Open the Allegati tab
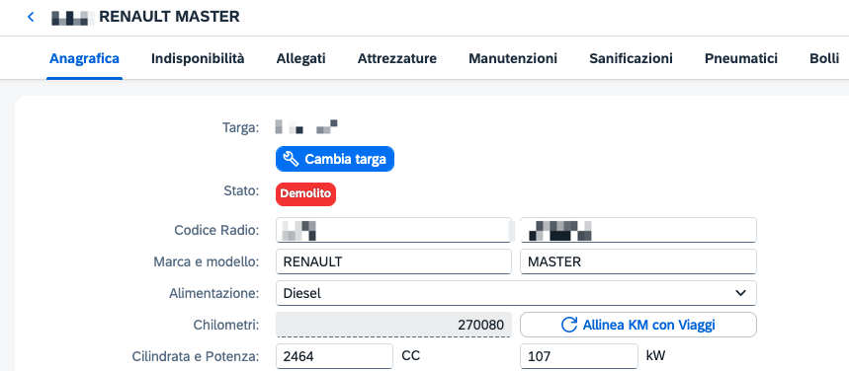Viewport: 849px width, 371px height. (x=301, y=58)
